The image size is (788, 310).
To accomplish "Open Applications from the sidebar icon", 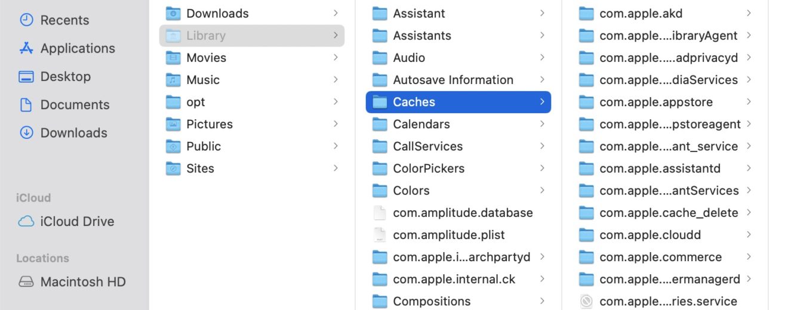I will (x=26, y=48).
